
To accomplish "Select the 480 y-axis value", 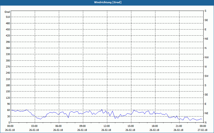I will coord(8,23).
